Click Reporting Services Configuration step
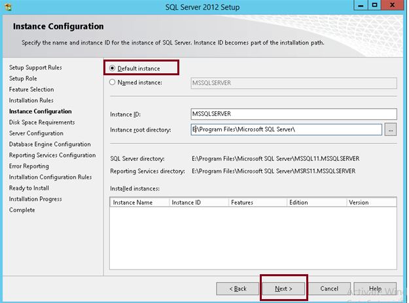This screenshot has width=409, height=303. [52, 155]
